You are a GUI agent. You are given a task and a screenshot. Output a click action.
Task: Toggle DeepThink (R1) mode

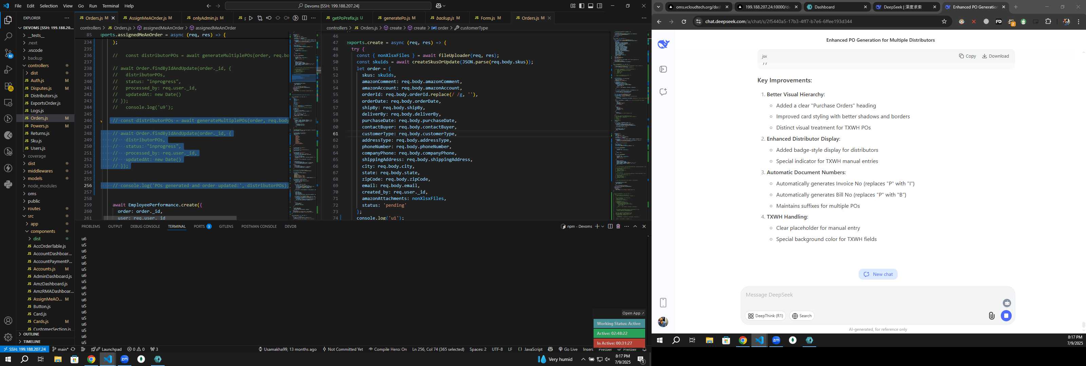click(x=765, y=316)
